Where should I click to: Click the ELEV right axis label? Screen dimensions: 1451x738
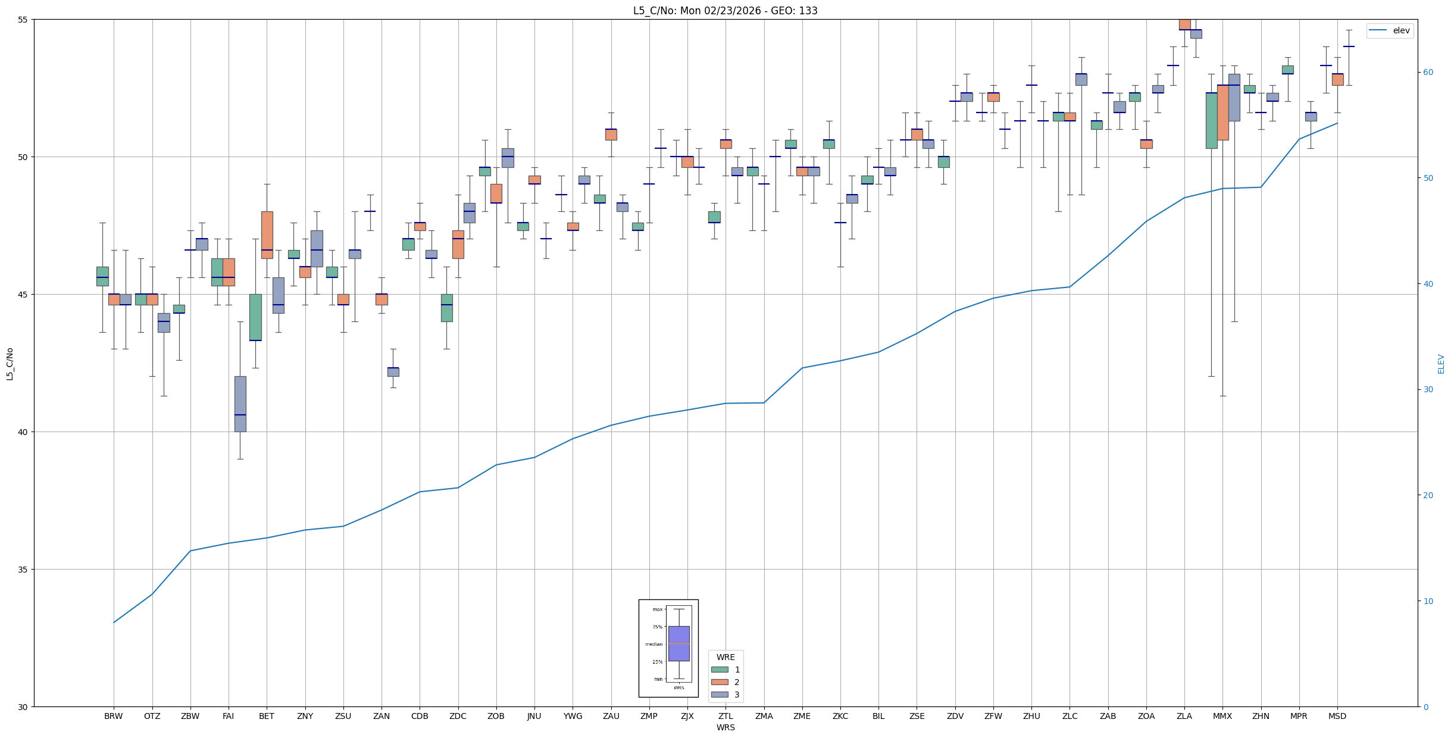coord(1441,364)
